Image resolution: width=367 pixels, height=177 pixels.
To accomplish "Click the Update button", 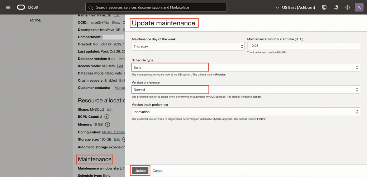I will (140, 171).
